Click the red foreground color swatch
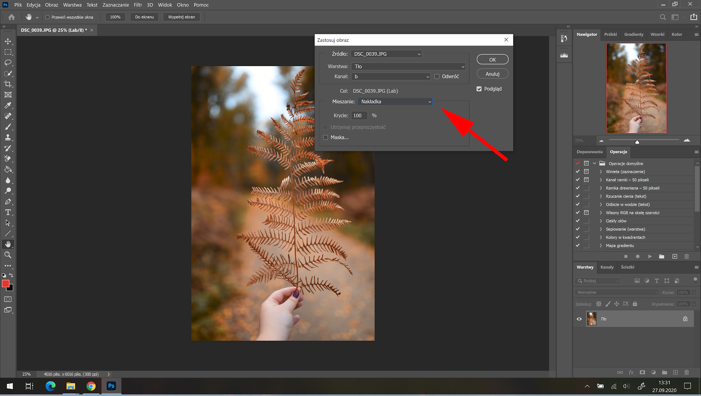Image resolution: width=701 pixels, height=396 pixels. tap(5, 283)
